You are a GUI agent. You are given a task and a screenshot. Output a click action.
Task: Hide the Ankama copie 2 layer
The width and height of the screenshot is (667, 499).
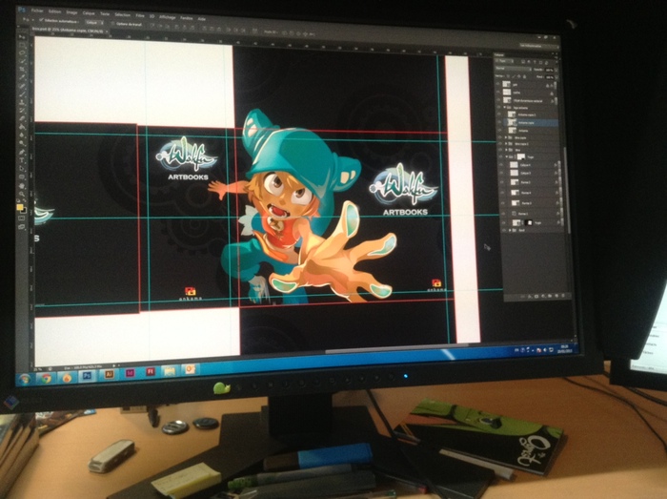pos(499,114)
